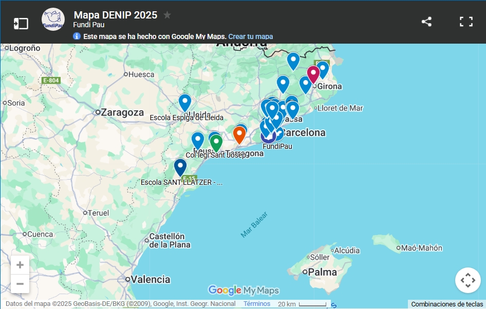The height and width of the screenshot is (309, 486).
Task: Click the purple FundiPau marker
Action: 268,137
